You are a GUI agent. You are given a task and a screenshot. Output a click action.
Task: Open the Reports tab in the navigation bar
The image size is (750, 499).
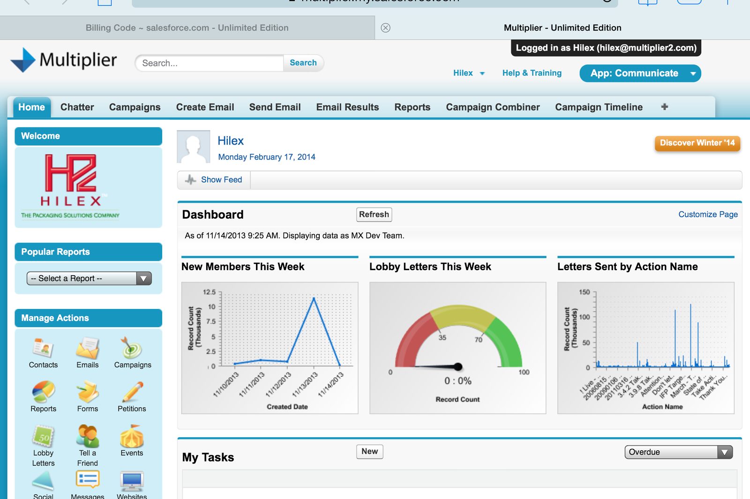point(412,107)
